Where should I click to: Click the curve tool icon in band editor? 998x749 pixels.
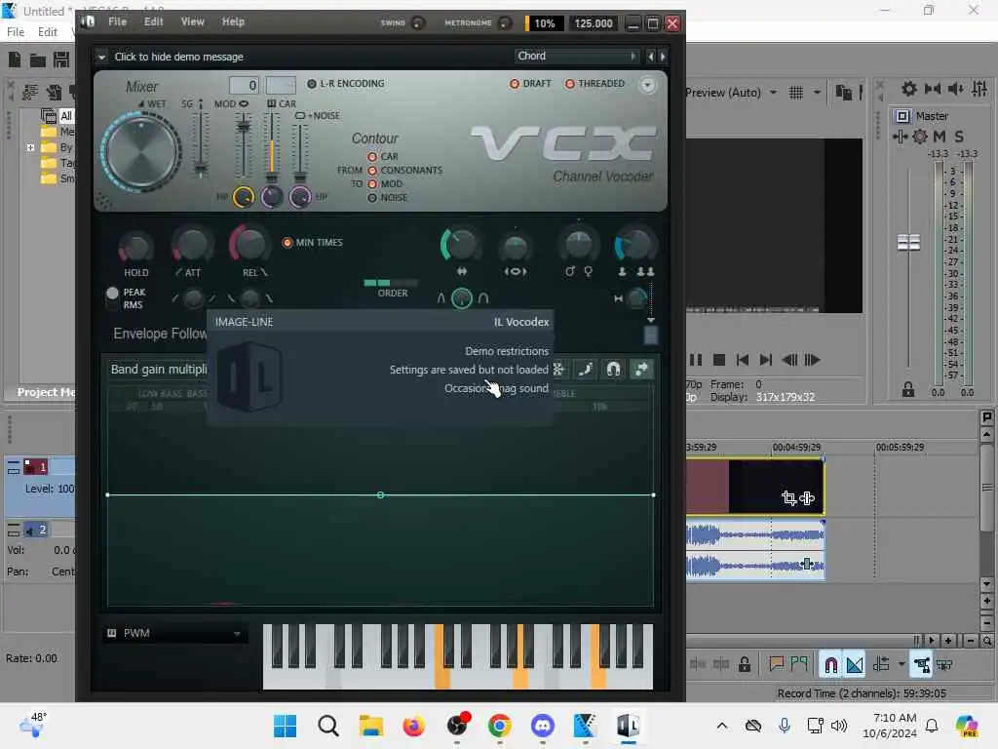pyautogui.click(x=585, y=370)
